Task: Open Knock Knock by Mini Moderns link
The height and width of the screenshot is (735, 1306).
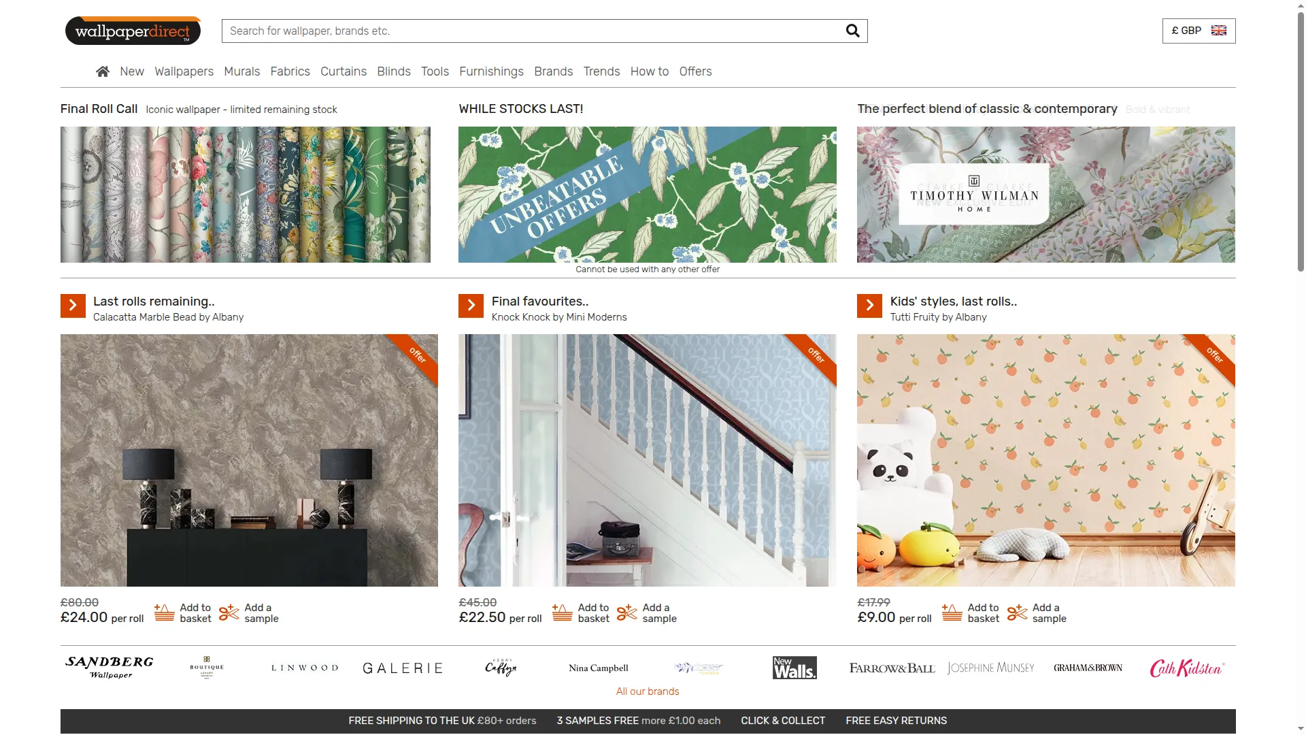Action: (559, 317)
